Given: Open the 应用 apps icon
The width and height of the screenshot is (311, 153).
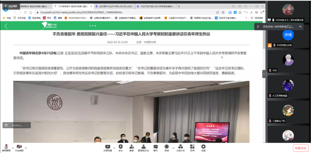Looking at the screenshot, I should pos(192,147).
